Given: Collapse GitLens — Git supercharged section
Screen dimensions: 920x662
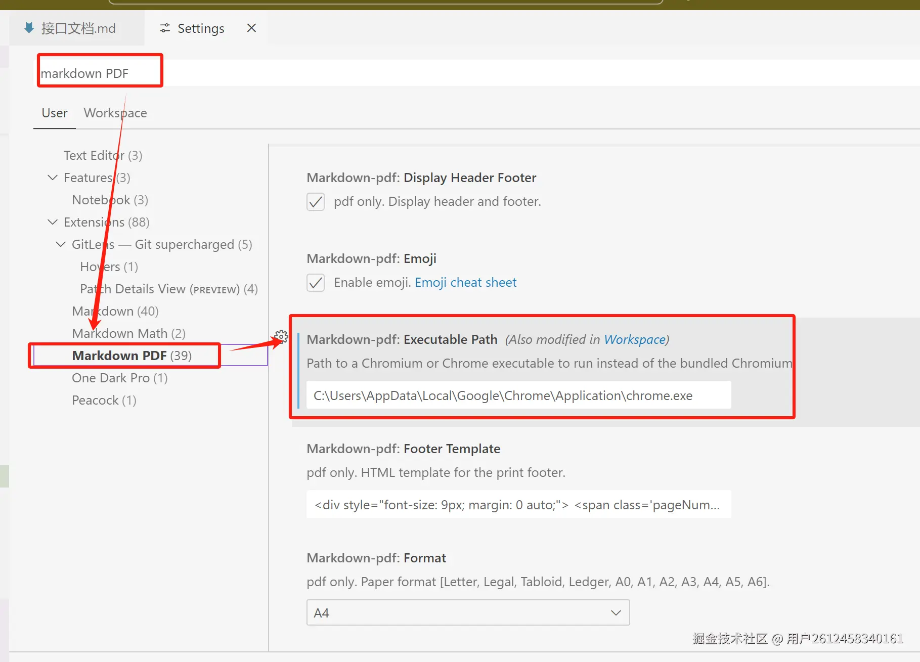Looking at the screenshot, I should point(61,244).
